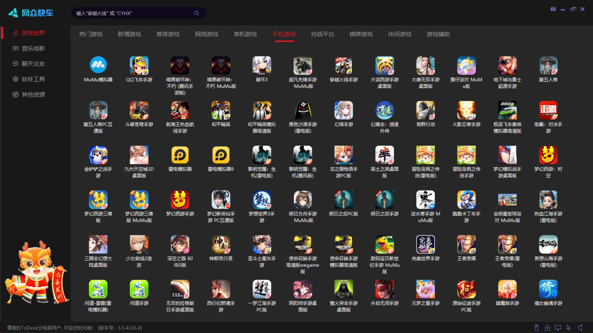The height and width of the screenshot is (333, 593).
Task: Open 街霸：对决手游 icon
Action: pyautogui.click(x=548, y=110)
